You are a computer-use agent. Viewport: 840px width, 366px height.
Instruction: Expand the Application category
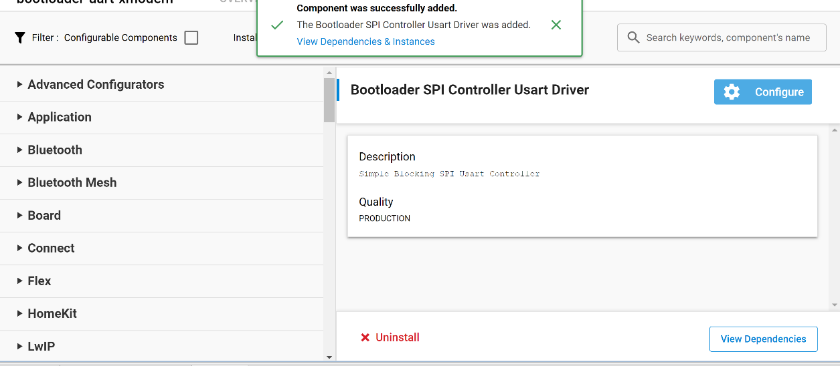pyautogui.click(x=20, y=118)
